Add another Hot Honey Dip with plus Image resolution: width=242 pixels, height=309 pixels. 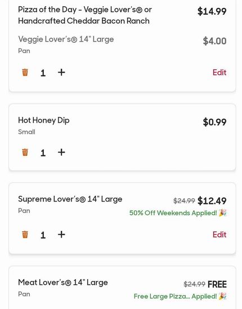point(61,153)
